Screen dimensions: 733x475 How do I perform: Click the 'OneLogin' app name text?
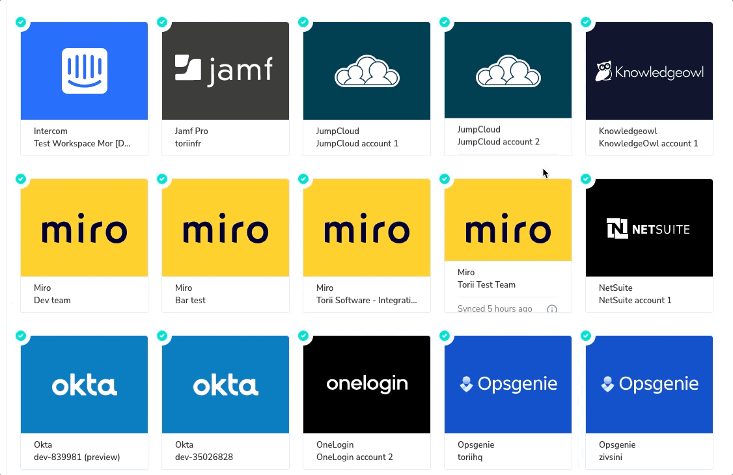click(335, 445)
